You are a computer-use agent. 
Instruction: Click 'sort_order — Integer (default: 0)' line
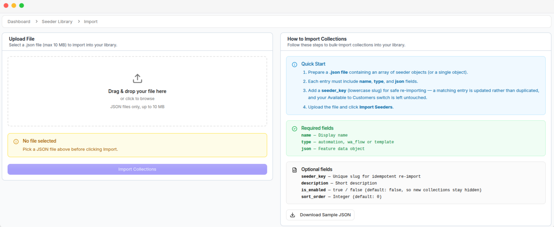pos(341,197)
